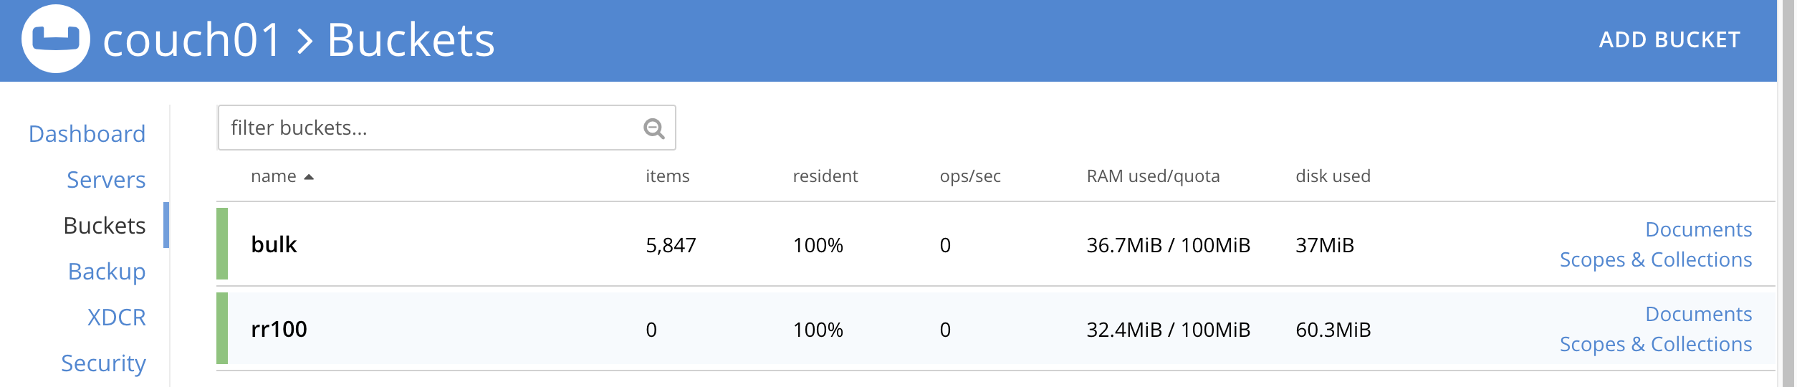The height and width of the screenshot is (387, 1797).
Task: Select Buckets in the sidebar
Action: click(105, 226)
